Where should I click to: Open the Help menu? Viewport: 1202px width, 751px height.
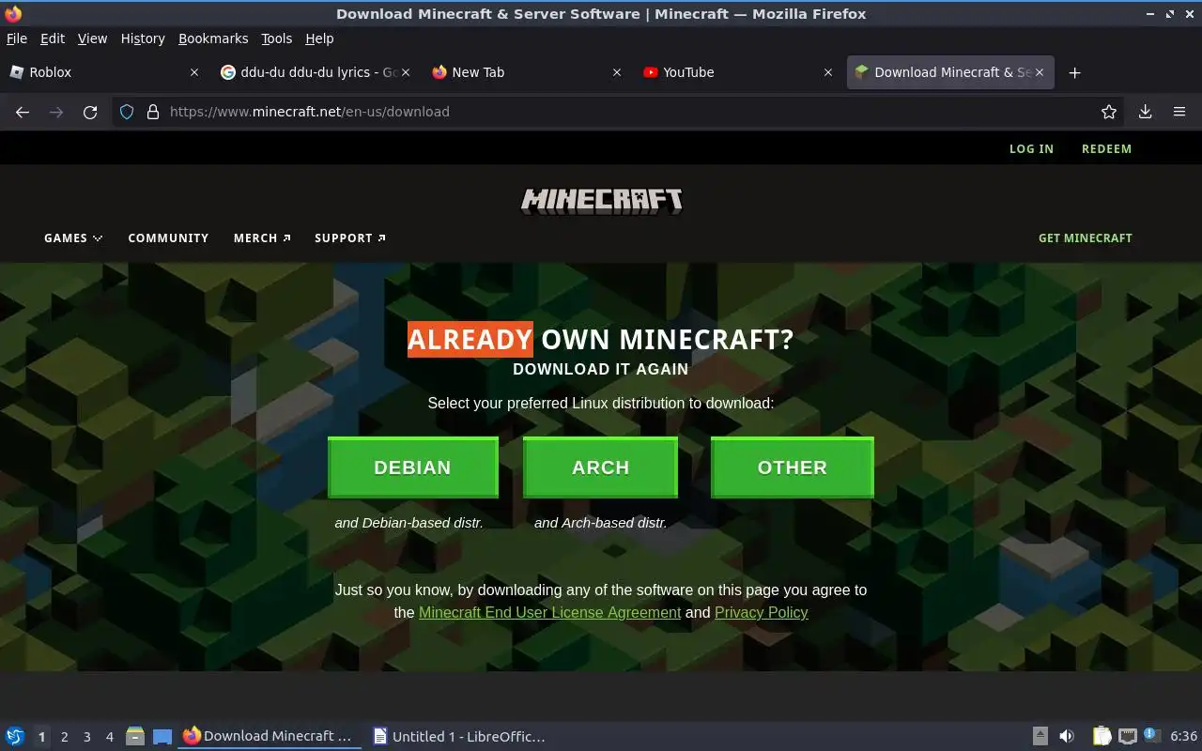319,38
